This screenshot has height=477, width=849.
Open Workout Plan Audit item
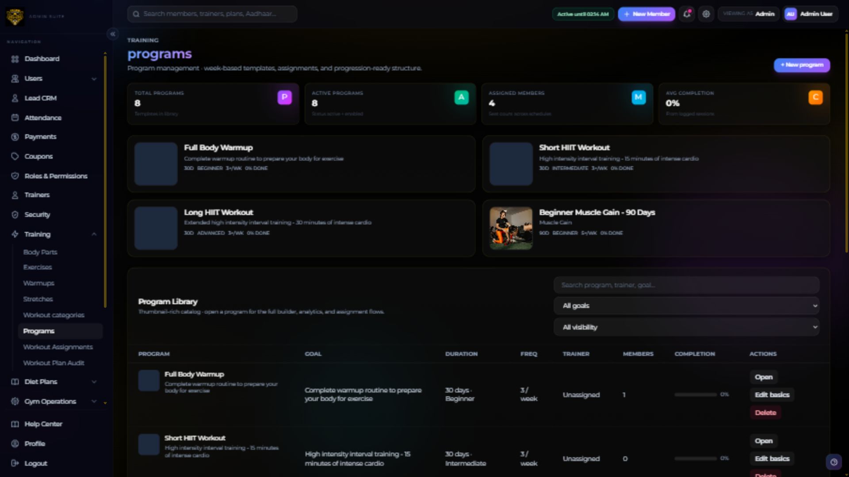pyautogui.click(x=54, y=363)
